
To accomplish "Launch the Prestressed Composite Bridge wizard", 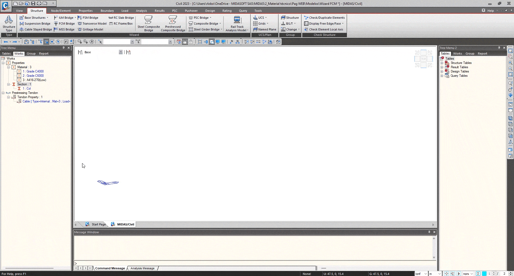I will (173, 24).
